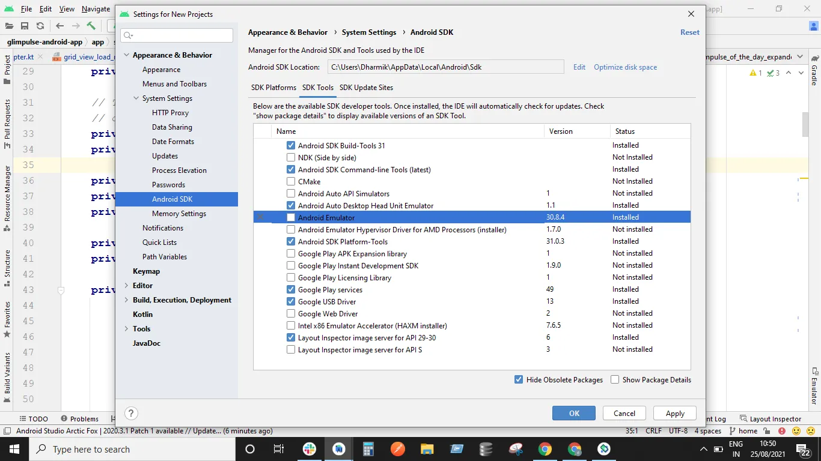This screenshot has width=821, height=461.
Task: Open Google Chrome from the taskbar
Action: pos(545,449)
